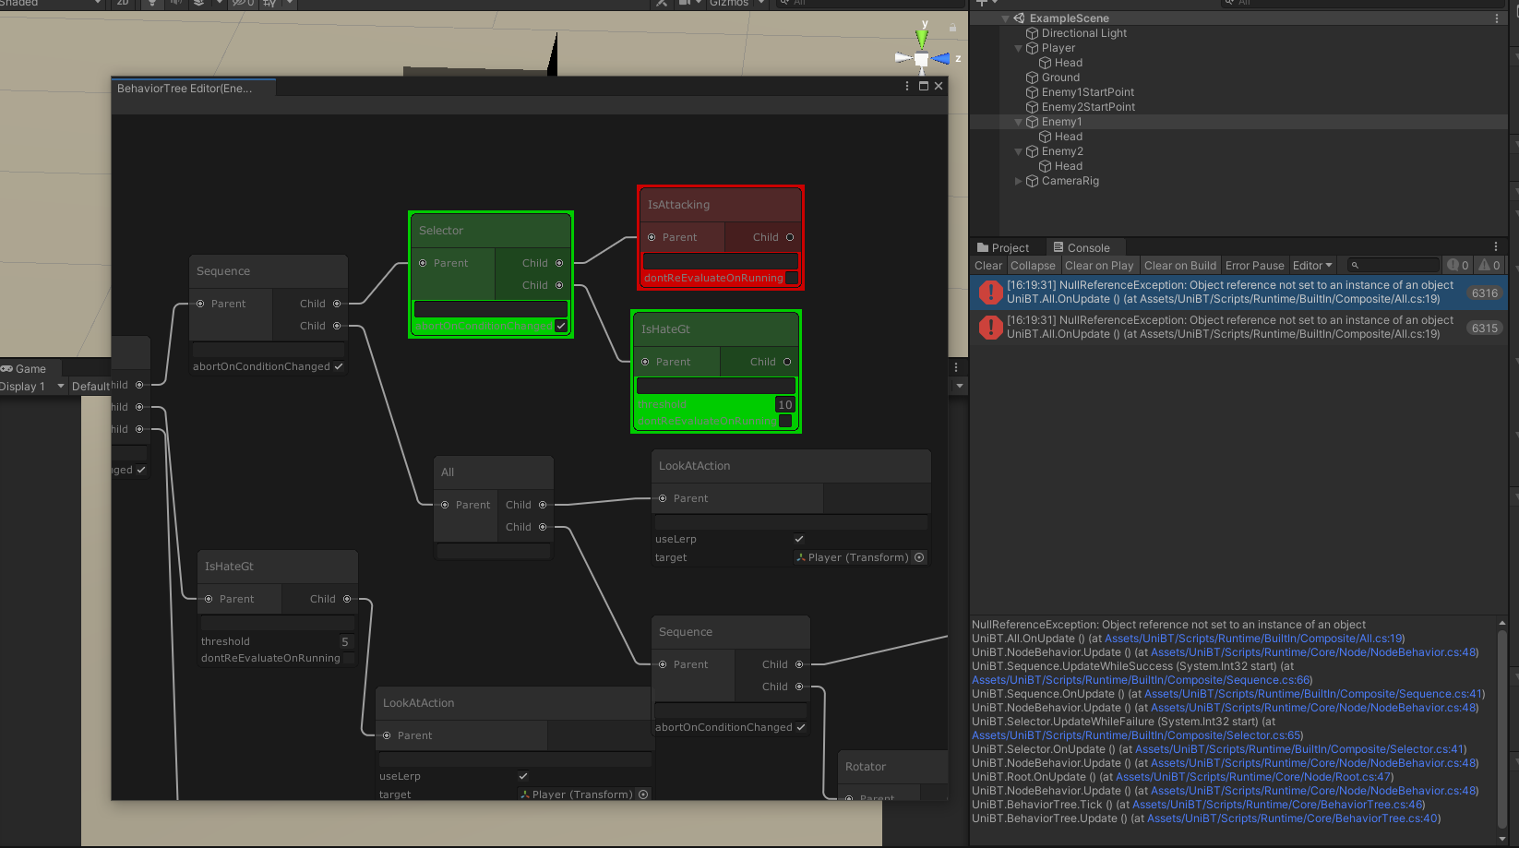Click the Parent input port on All node
This screenshot has width=1519, height=848.
point(445,505)
